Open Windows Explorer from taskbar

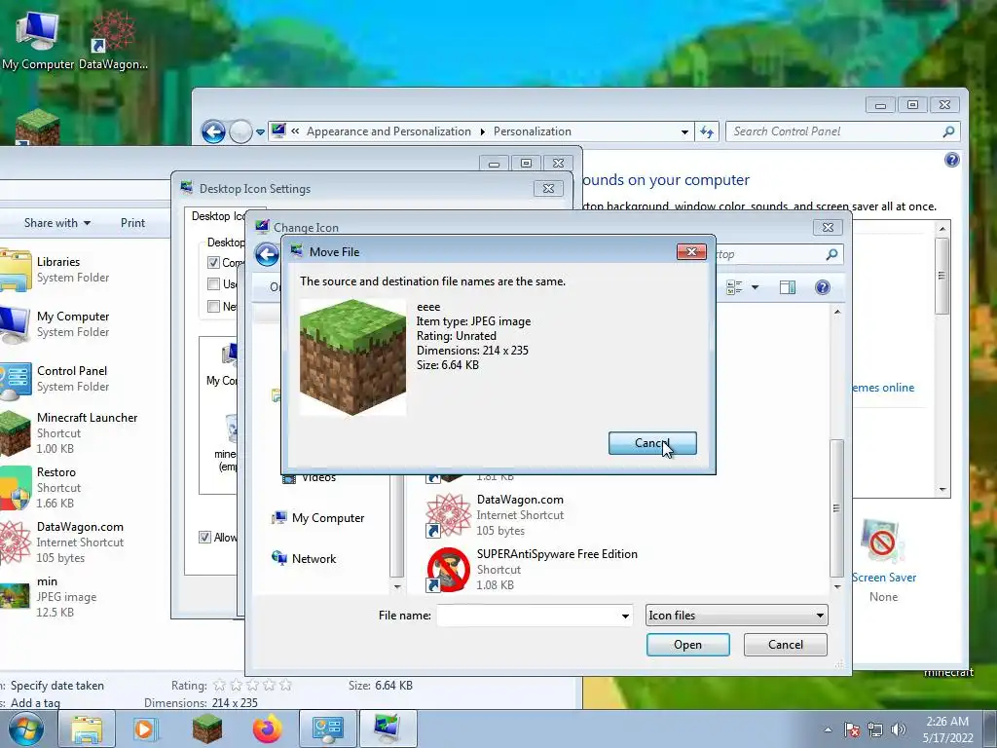(86, 729)
